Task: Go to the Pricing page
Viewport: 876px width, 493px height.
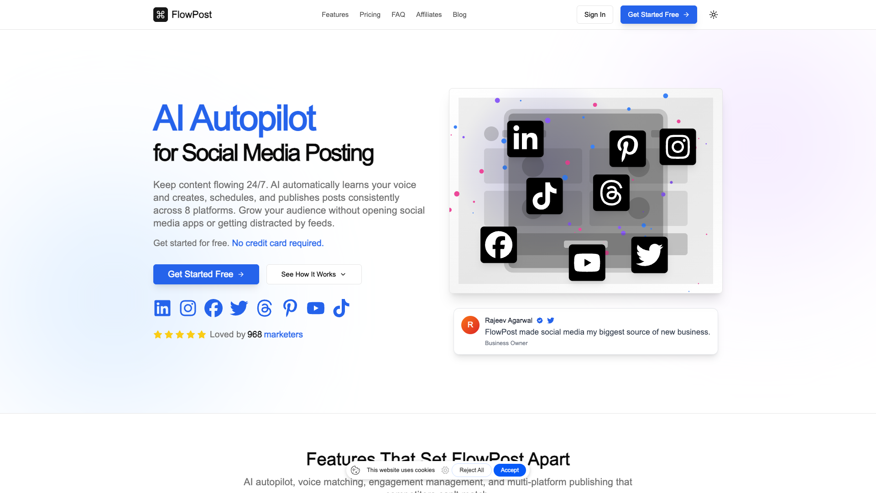Action: click(x=370, y=15)
